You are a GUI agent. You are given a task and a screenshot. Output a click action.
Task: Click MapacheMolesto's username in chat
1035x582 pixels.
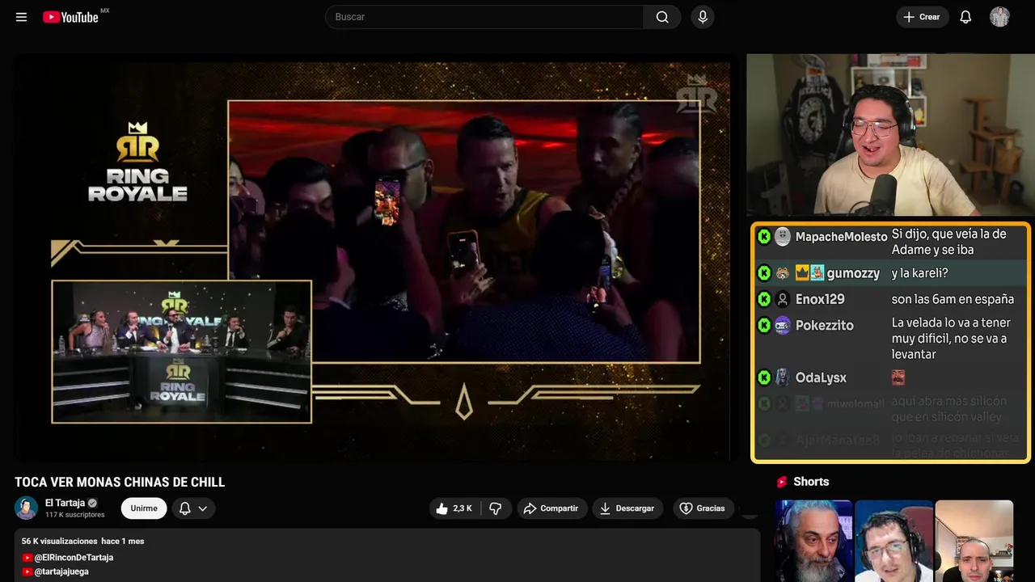(x=841, y=237)
